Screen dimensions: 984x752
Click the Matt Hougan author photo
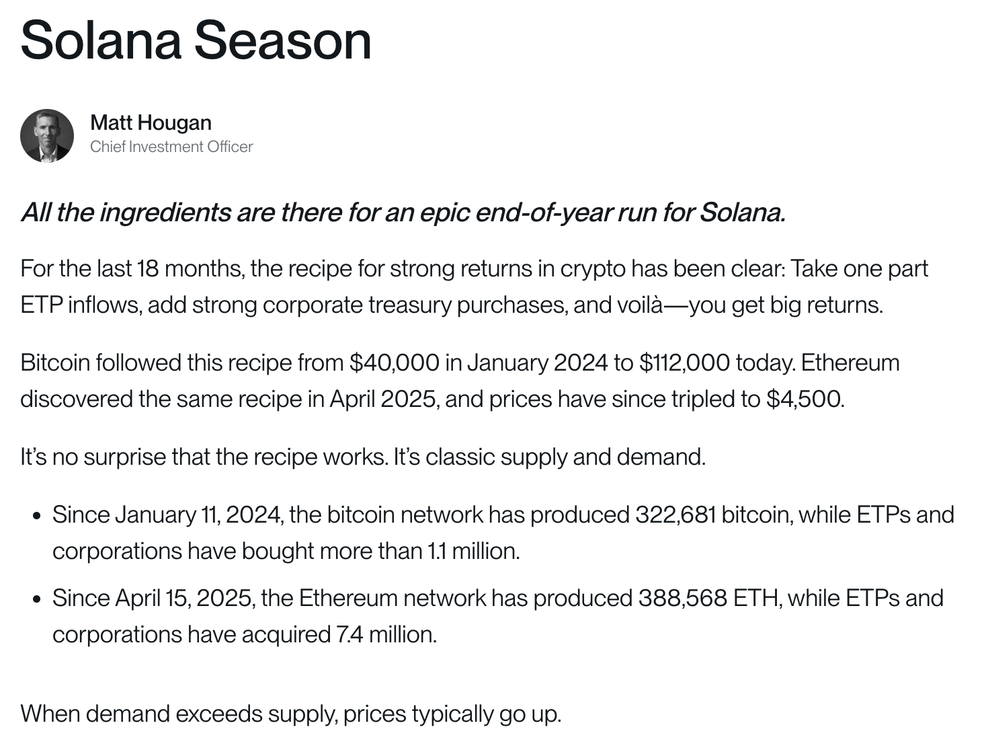tap(47, 135)
